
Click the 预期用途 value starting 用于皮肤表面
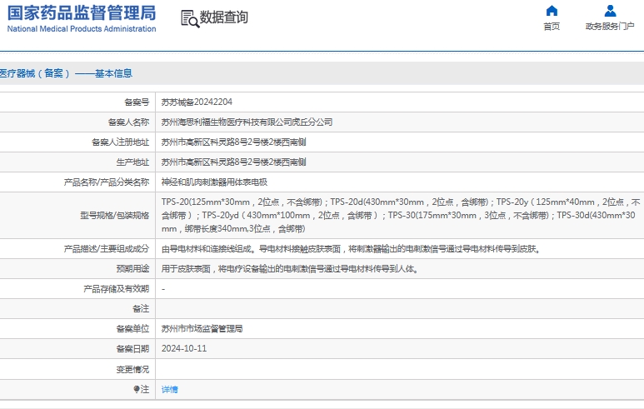[291, 269]
